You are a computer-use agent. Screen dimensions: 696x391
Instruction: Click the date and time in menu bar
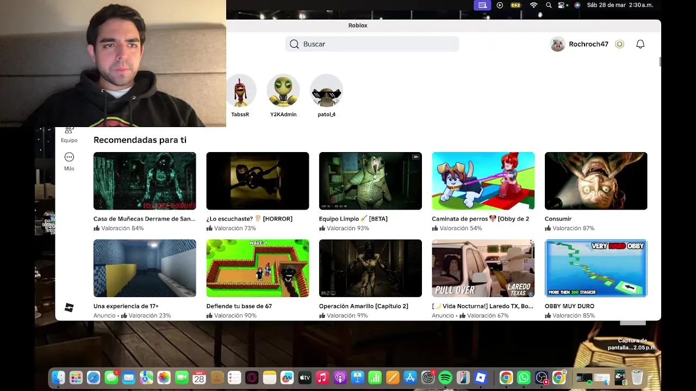pyautogui.click(x=620, y=5)
